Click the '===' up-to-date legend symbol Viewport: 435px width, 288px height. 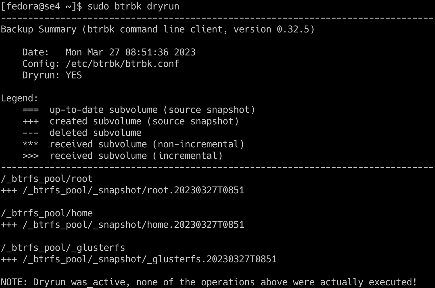pyautogui.click(x=30, y=110)
